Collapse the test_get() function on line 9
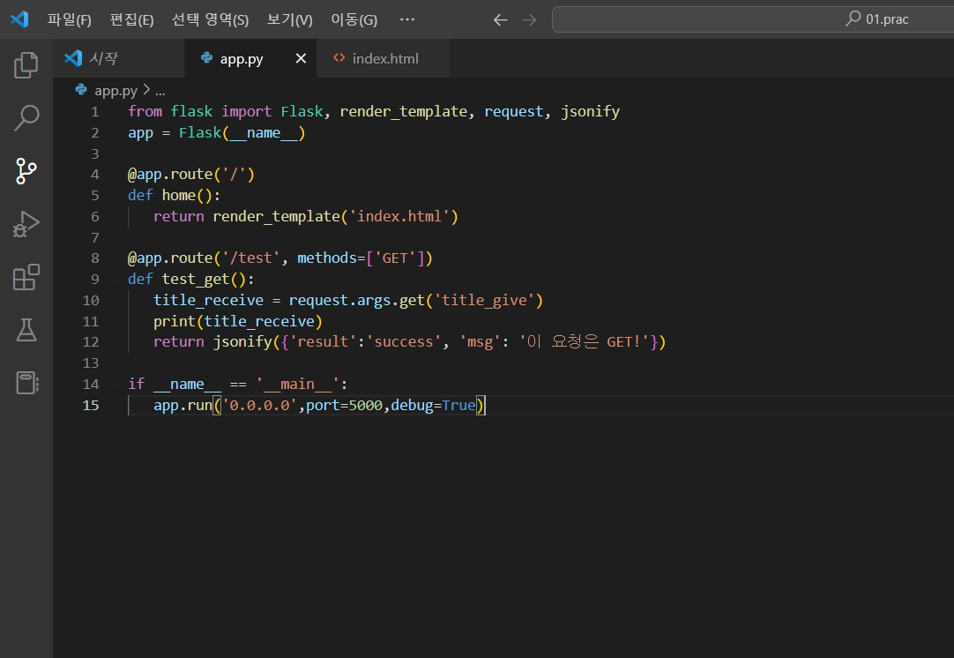 pyautogui.click(x=116, y=280)
